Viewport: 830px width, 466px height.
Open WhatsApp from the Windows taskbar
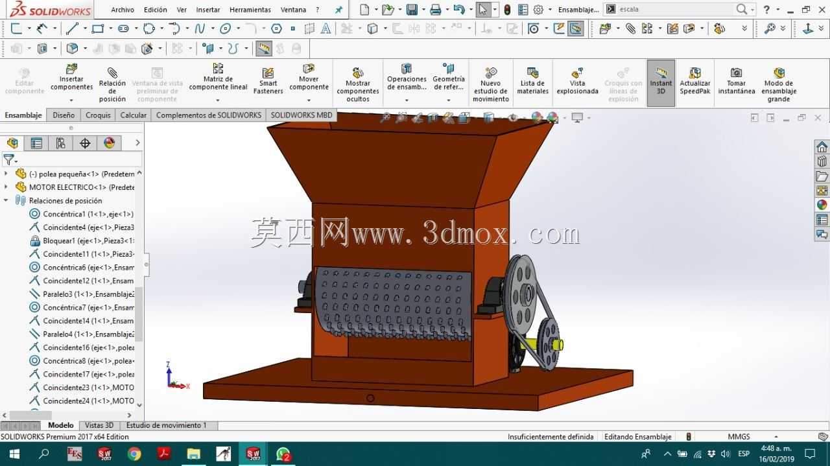pyautogui.click(x=283, y=454)
